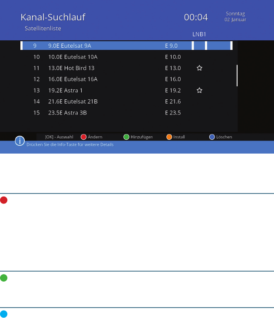Click the Ändern label

pos(95,137)
